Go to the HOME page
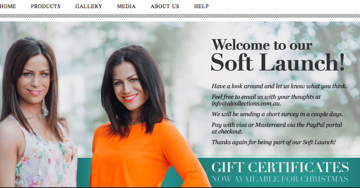The width and height of the screenshot is (360, 188). 8,6
